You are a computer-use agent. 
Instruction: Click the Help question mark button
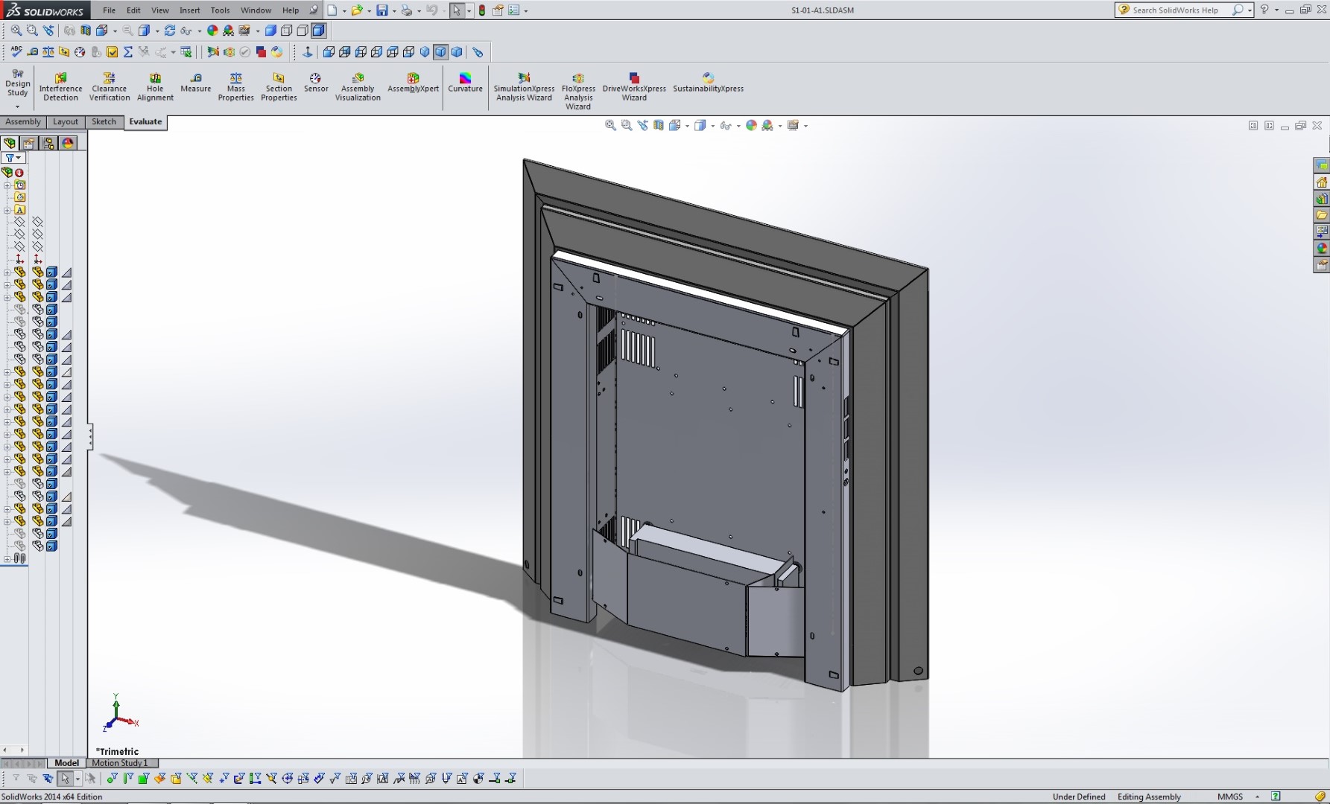tap(1264, 10)
